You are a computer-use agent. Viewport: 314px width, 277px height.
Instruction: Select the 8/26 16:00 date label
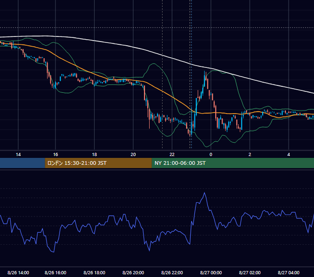click(55, 272)
